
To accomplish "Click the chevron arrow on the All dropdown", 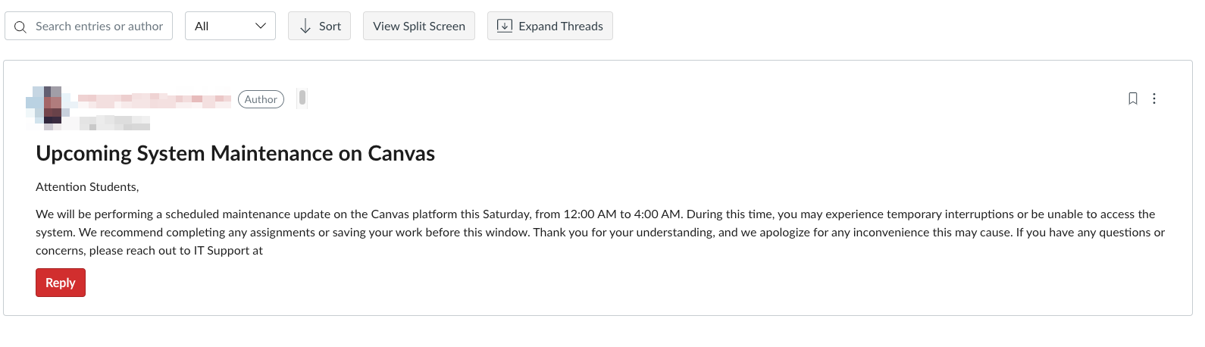I will click(261, 26).
